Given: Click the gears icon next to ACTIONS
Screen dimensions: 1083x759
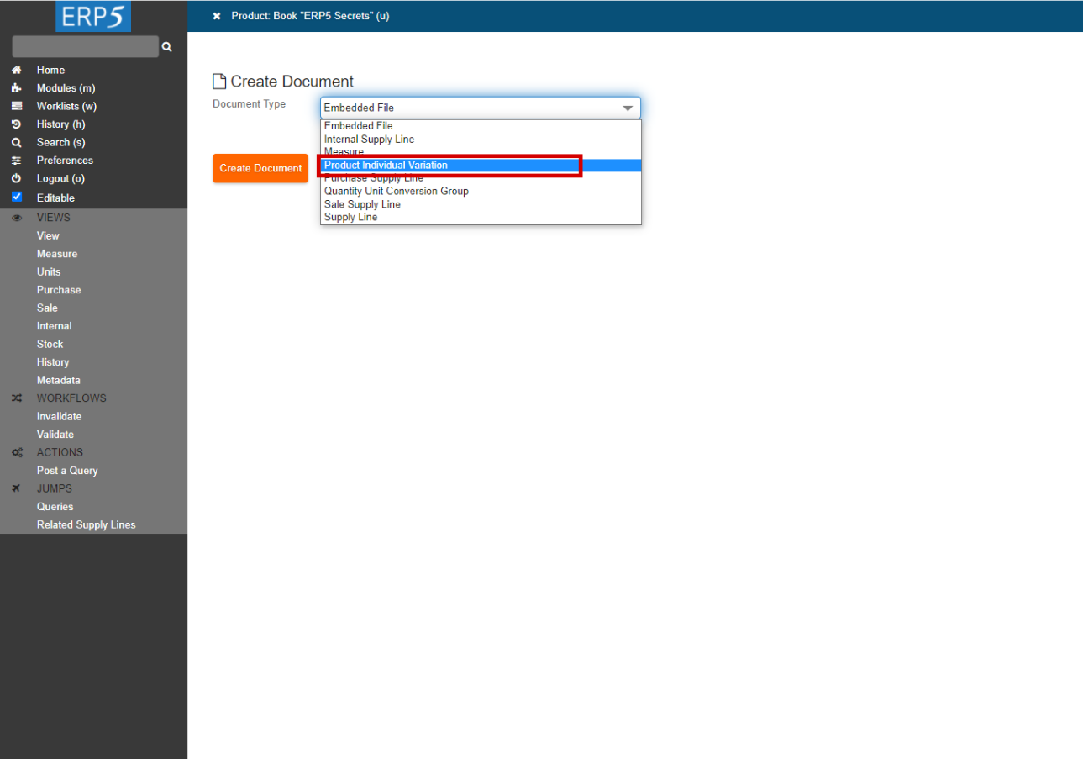Looking at the screenshot, I should pos(17,452).
